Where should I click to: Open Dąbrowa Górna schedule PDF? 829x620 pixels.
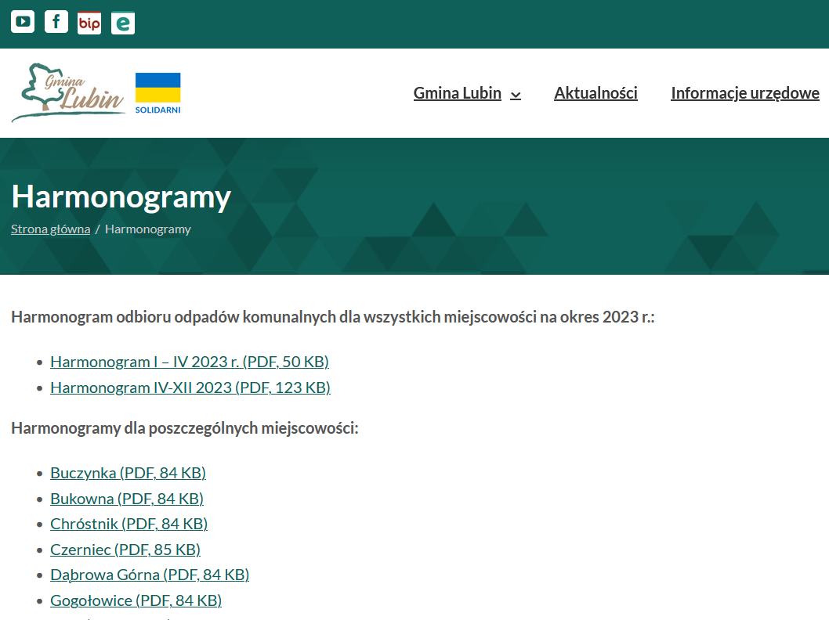tap(149, 575)
